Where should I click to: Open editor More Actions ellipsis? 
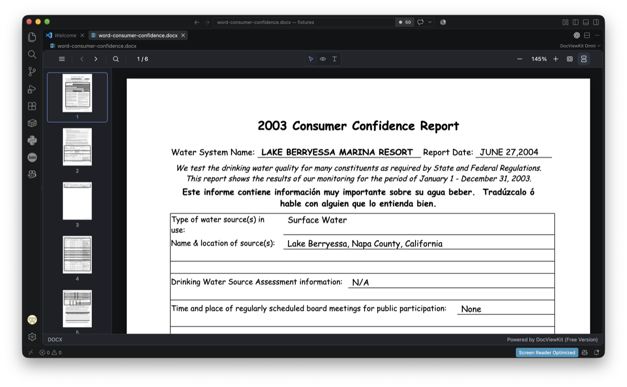click(x=597, y=36)
